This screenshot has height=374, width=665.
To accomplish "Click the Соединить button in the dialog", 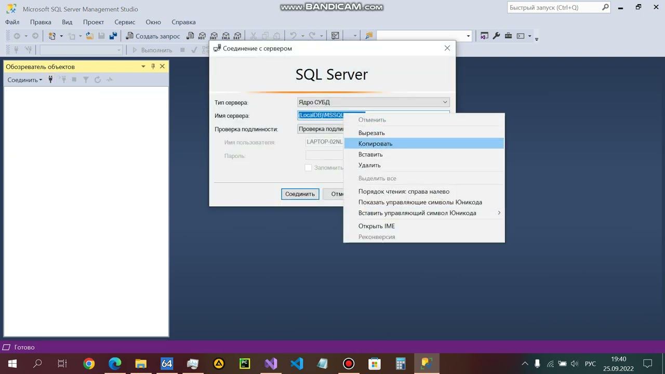I will tap(300, 194).
